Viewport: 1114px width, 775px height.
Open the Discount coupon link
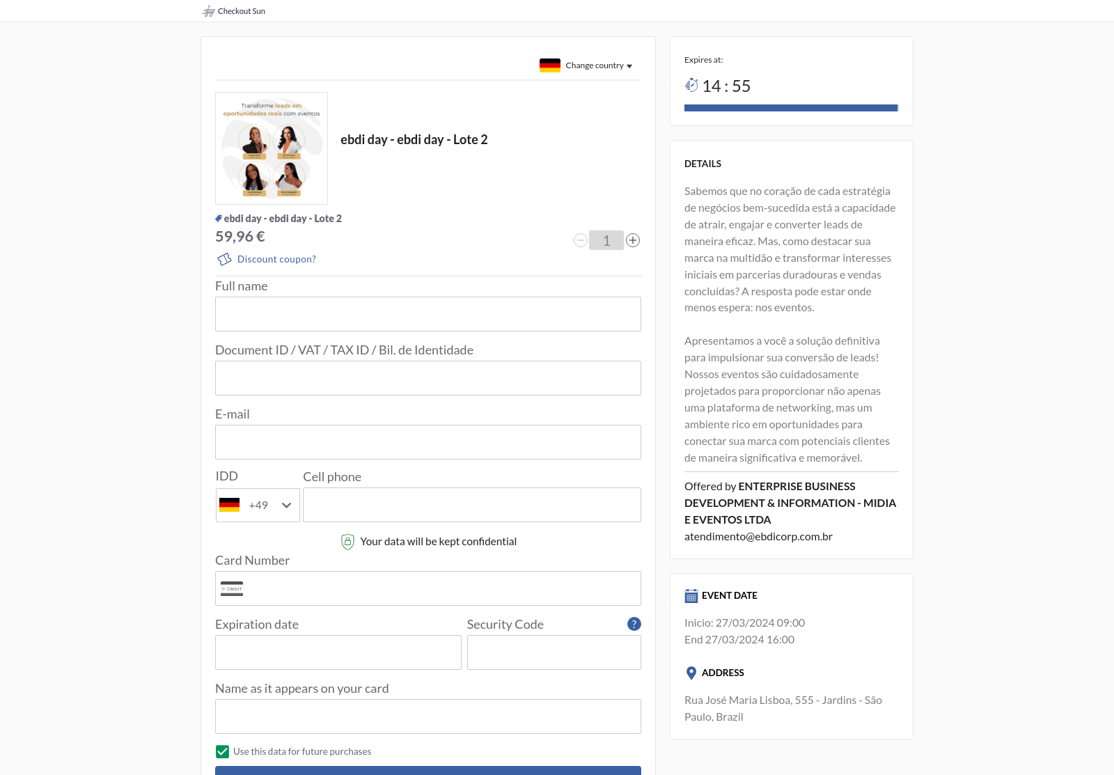point(276,259)
